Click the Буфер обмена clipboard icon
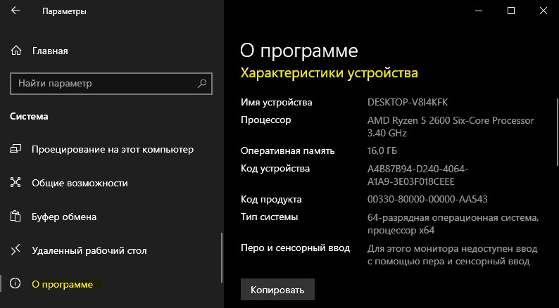Image resolution: width=559 pixels, height=308 pixels. (15, 217)
